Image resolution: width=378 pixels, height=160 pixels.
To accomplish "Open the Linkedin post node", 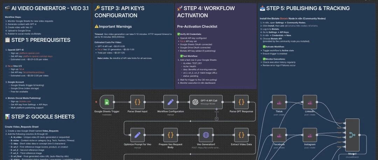I will [309, 102].
